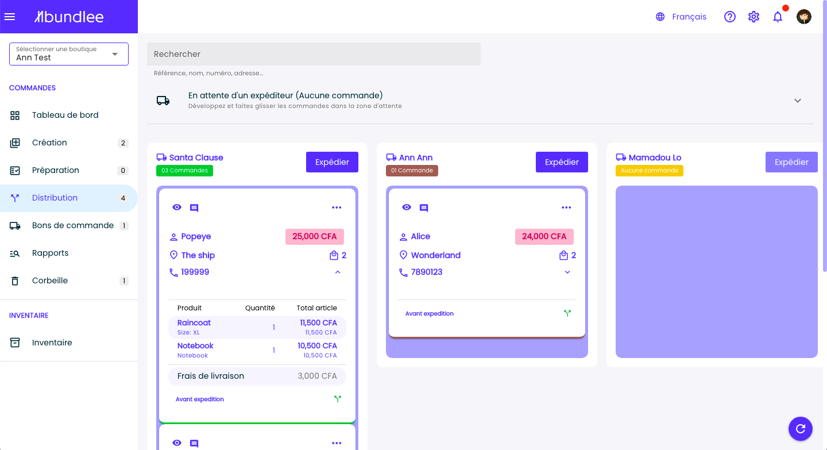View Alice order details eye icon

coord(407,207)
